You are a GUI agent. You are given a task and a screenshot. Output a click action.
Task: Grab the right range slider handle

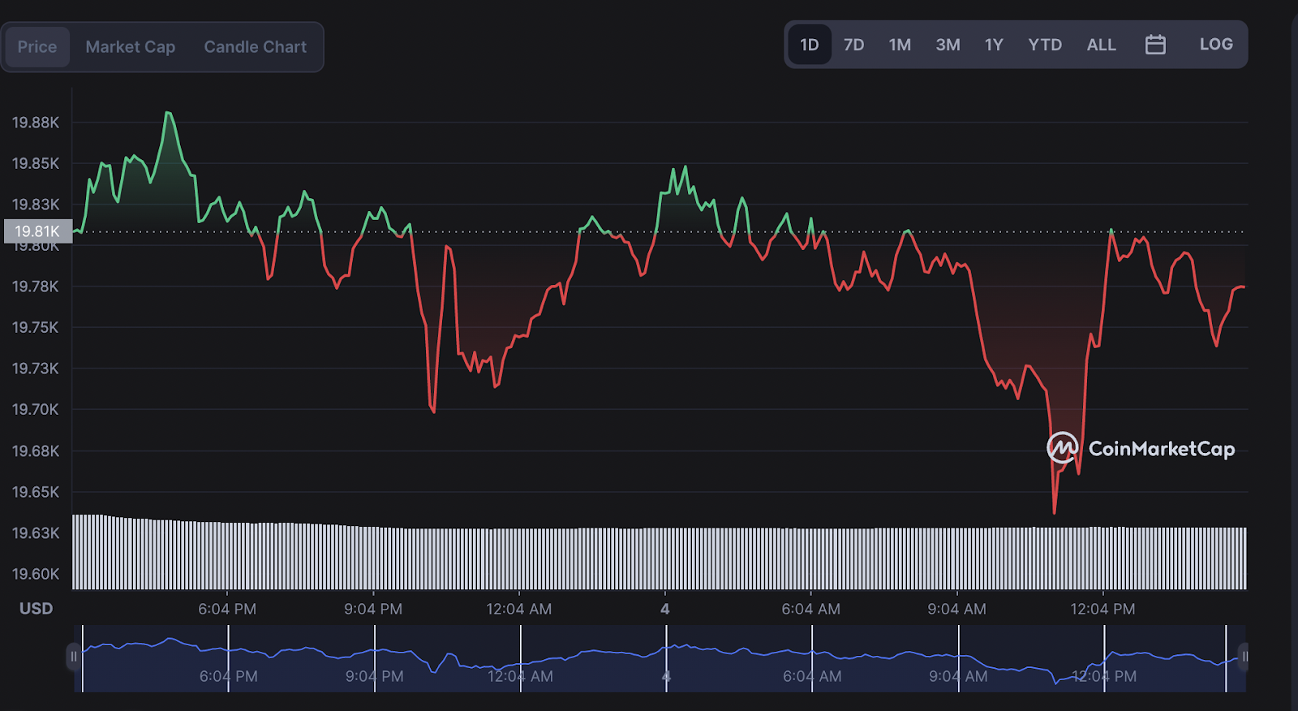point(1244,657)
